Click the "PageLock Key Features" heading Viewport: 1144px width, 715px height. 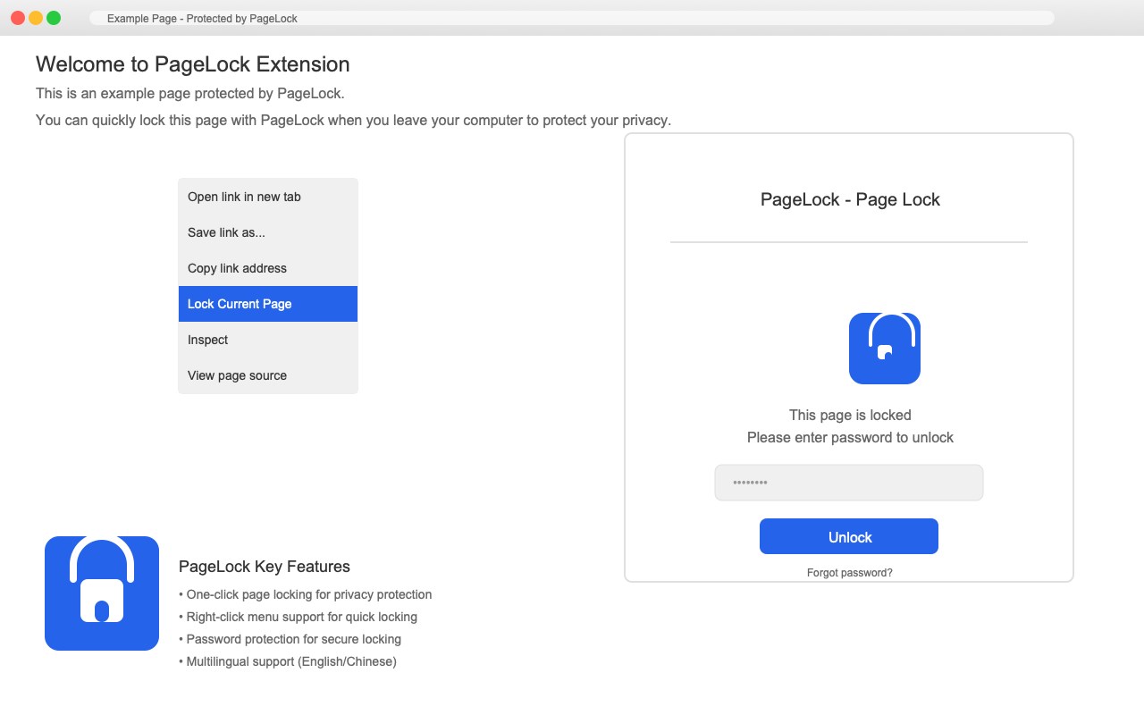(265, 567)
